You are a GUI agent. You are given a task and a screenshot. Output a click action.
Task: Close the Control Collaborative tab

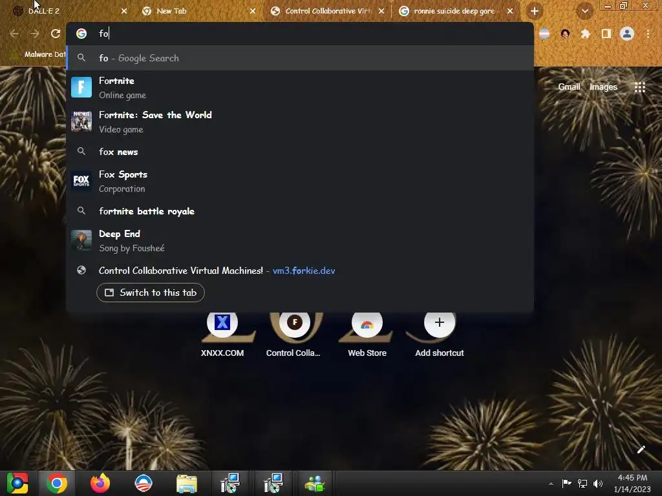coord(381,11)
